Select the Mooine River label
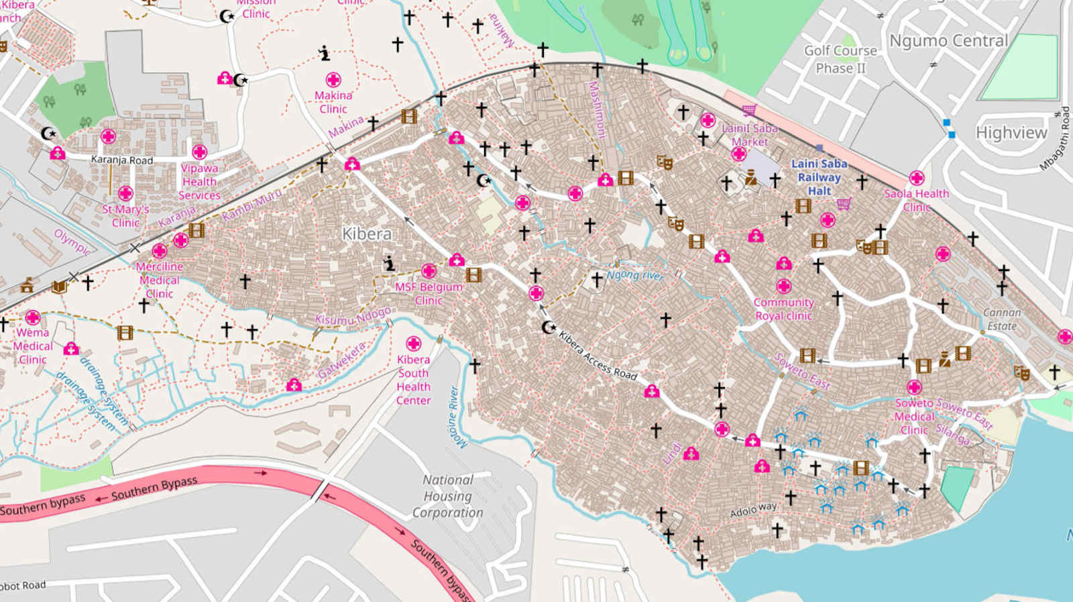Image resolution: width=1073 pixels, height=602 pixels. tap(458, 416)
